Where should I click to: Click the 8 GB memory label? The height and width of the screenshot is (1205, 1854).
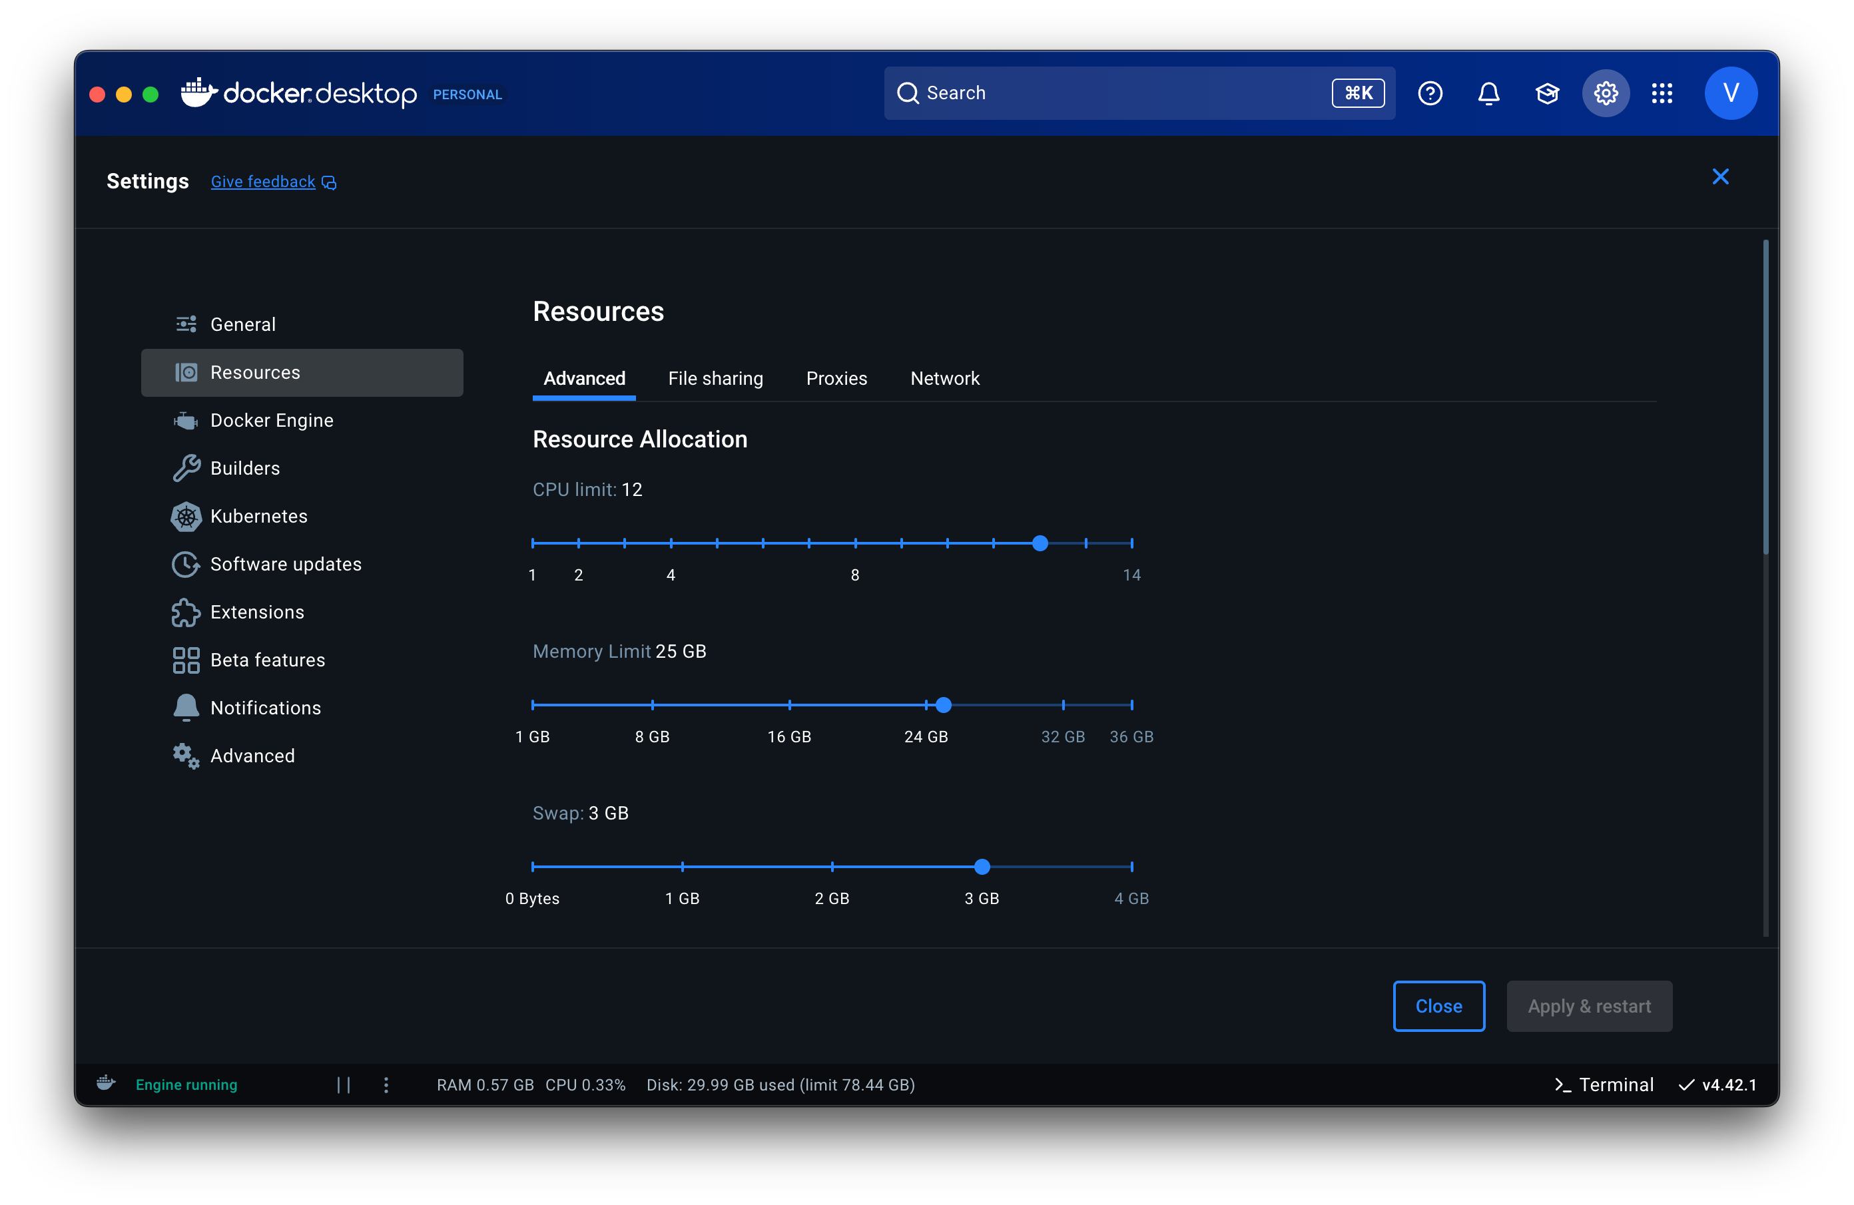(x=652, y=737)
